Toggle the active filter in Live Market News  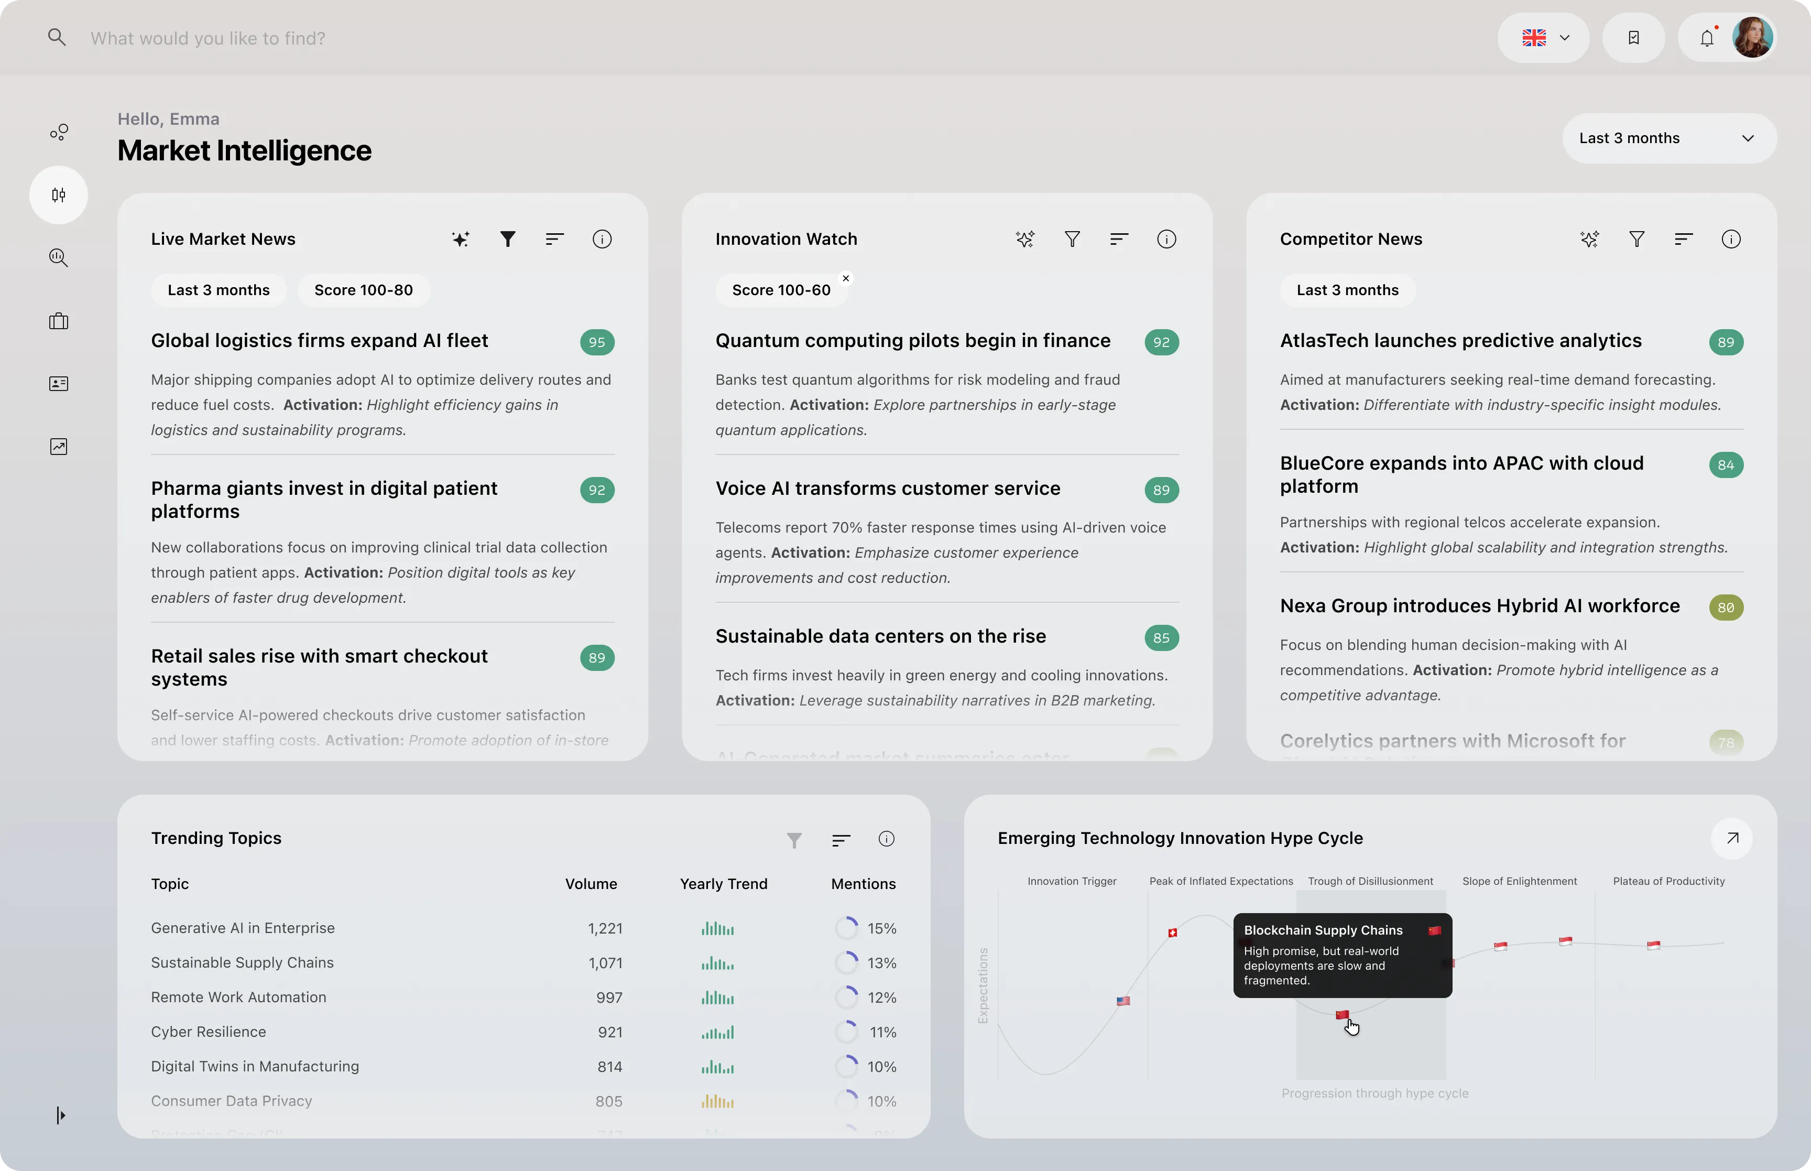point(508,240)
